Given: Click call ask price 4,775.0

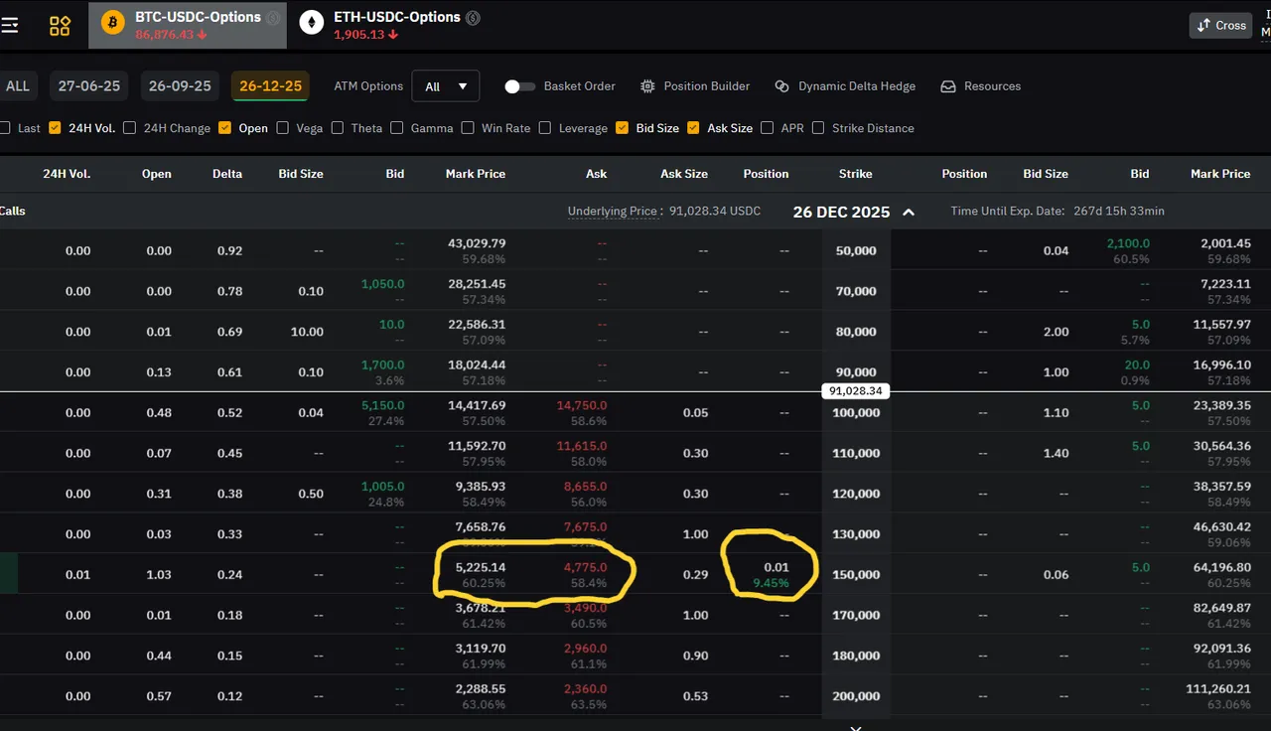Looking at the screenshot, I should 585,568.
